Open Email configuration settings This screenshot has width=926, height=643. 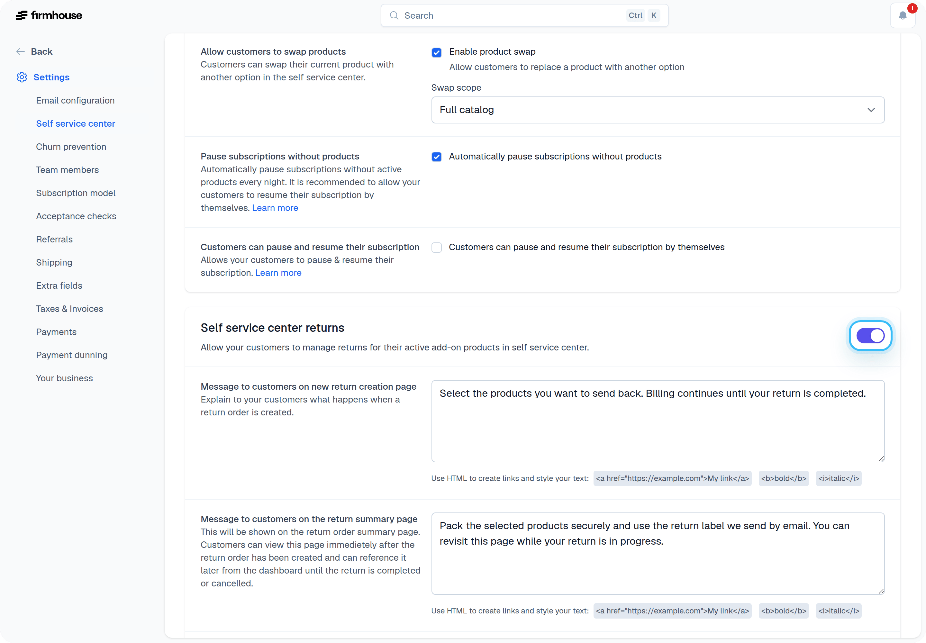(x=75, y=100)
